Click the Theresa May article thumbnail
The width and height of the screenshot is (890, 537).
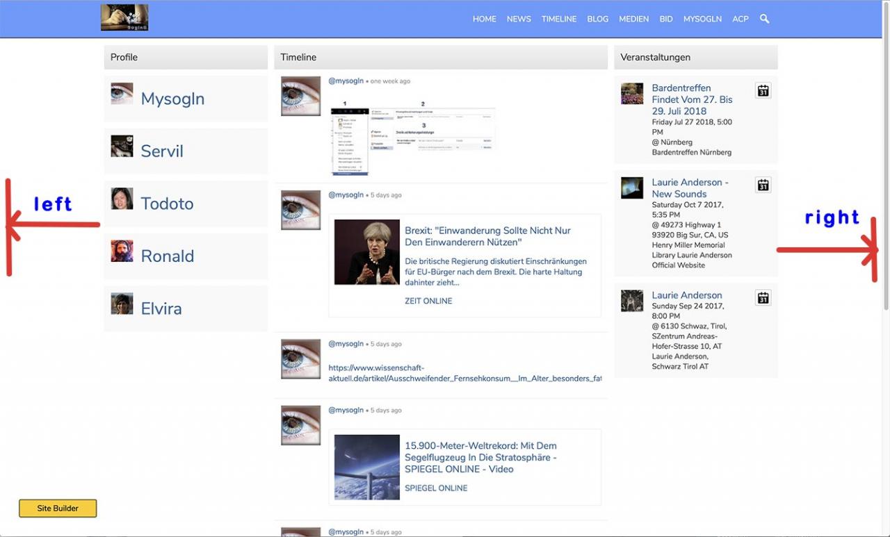(x=366, y=252)
